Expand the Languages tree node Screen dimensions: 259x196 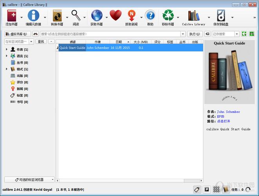pos(7,56)
